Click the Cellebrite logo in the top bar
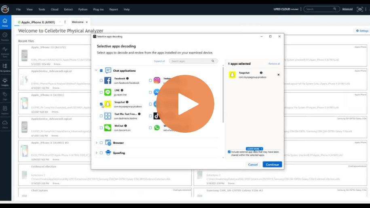Viewport: 370px width, 208px height. (x=5, y=9)
